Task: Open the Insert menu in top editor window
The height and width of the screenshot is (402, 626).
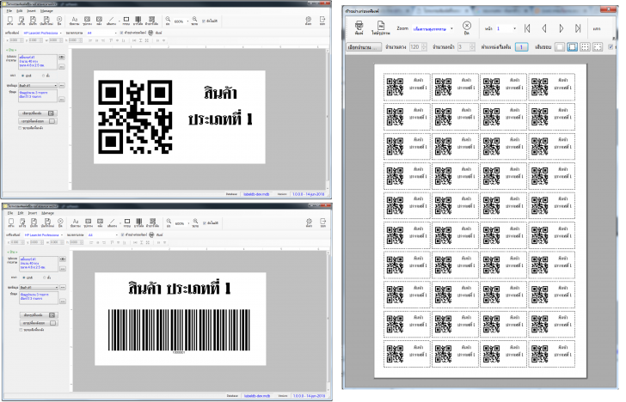Action: pyautogui.click(x=32, y=10)
